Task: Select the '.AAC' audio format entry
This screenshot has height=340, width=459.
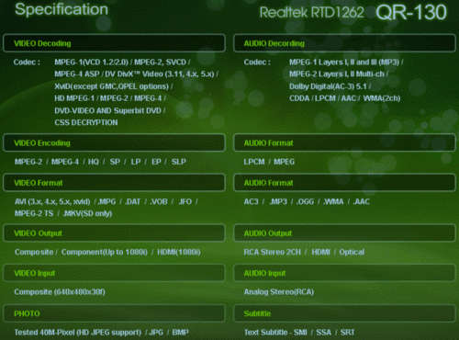Action: click(362, 202)
